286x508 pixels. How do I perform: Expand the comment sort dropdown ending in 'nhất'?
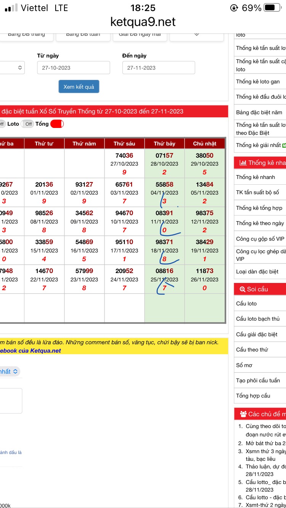click(x=10, y=371)
